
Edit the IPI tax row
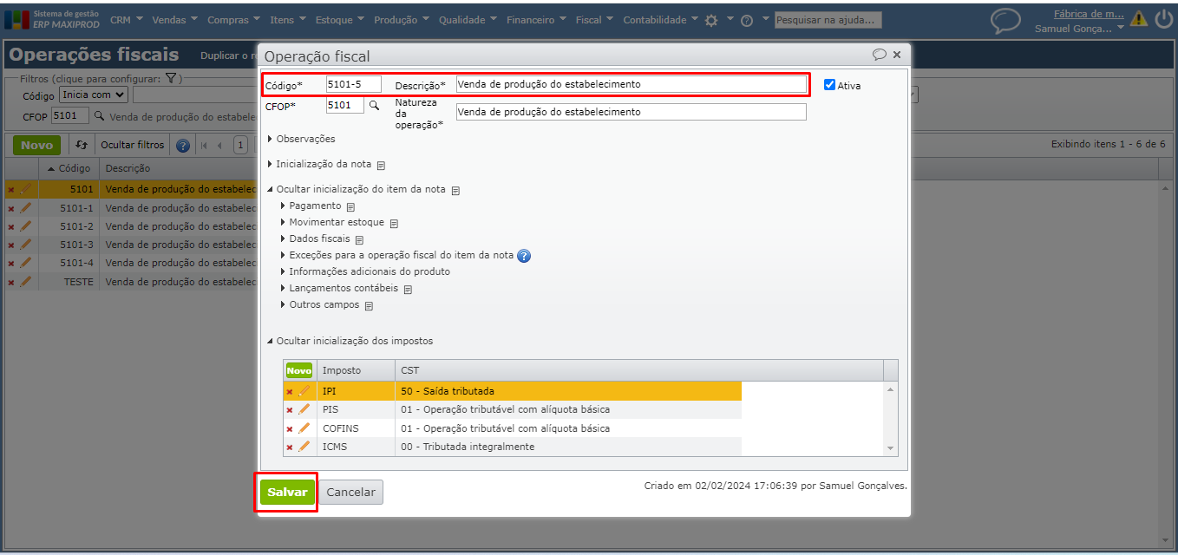pyautogui.click(x=304, y=391)
